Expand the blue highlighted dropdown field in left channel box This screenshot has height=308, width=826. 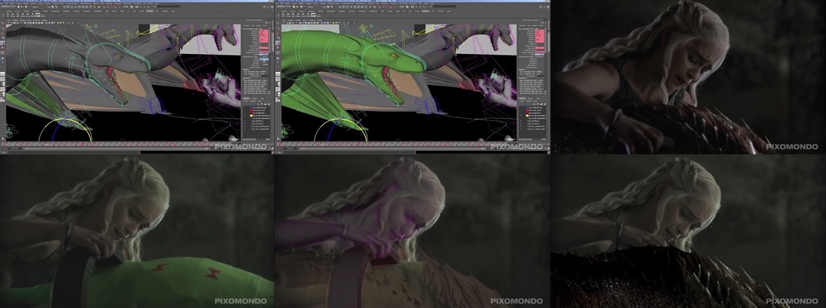(263, 60)
